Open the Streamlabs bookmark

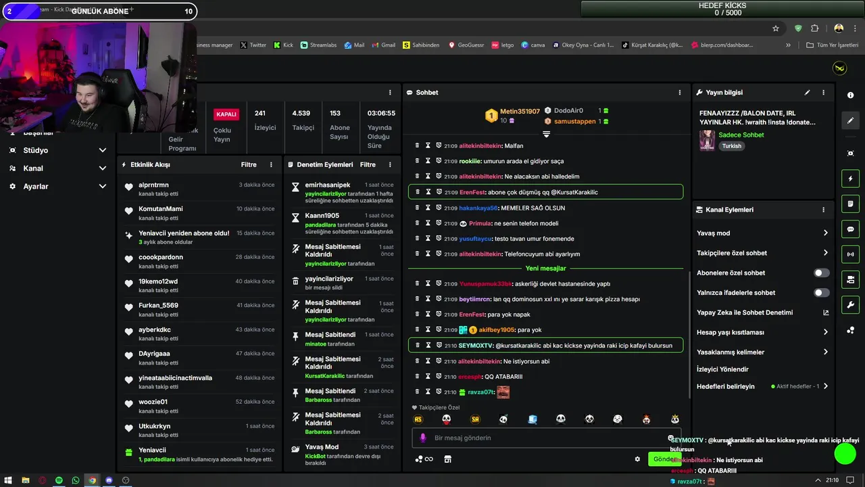tap(318, 45)
